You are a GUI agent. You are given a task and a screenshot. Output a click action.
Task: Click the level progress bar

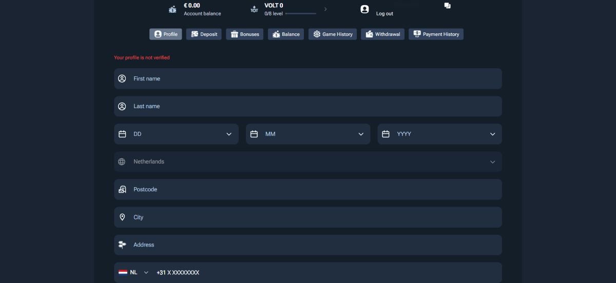pos(301,13)
